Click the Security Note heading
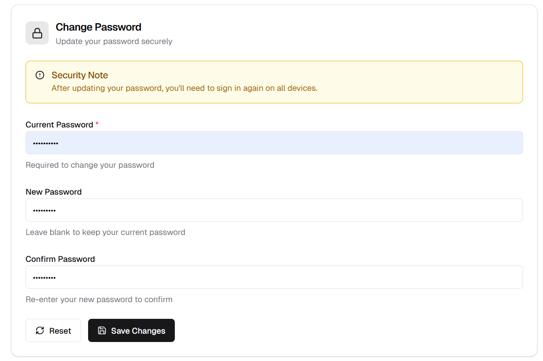Image resolution: width=543 pixels, height=361 pixels. 80,75
